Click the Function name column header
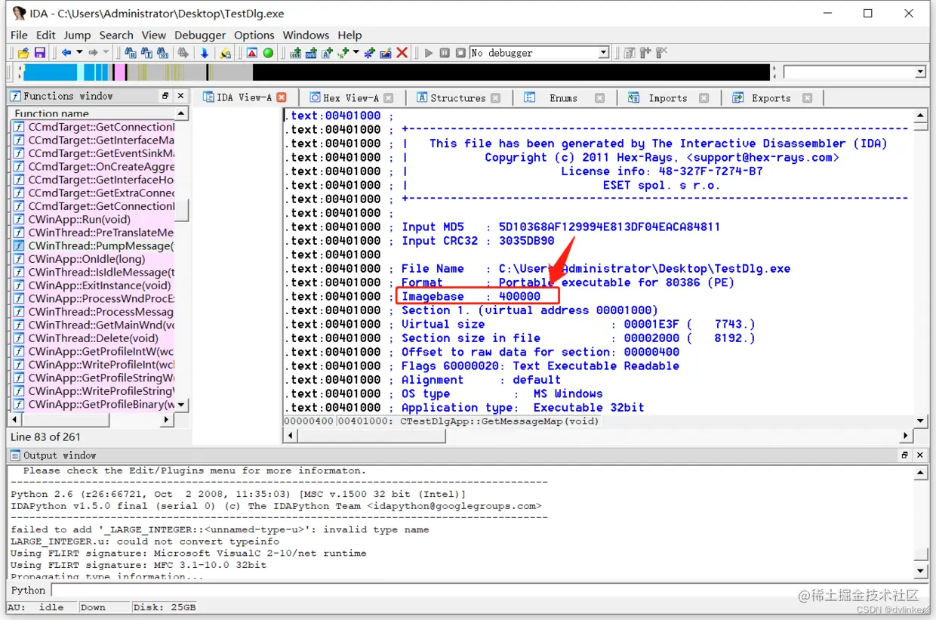936x620 pixels. pyautogui.click(x=92, y=113)
